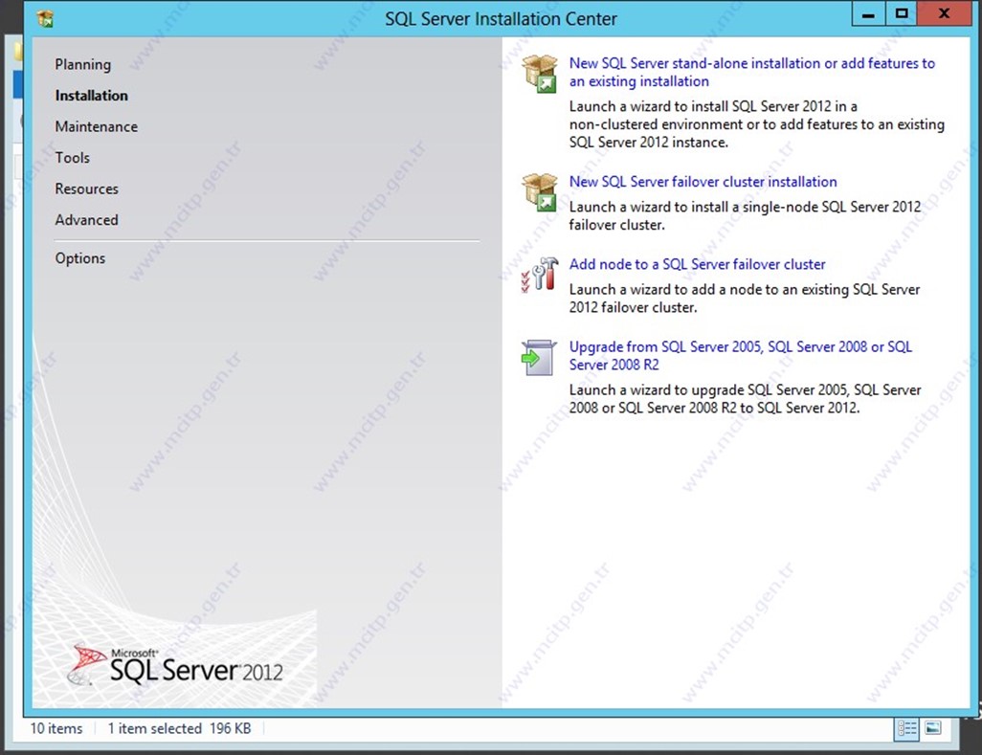This screenshot has height=755, width=982.
Task: Switch Explorer to details view icon
Action: 906,728
